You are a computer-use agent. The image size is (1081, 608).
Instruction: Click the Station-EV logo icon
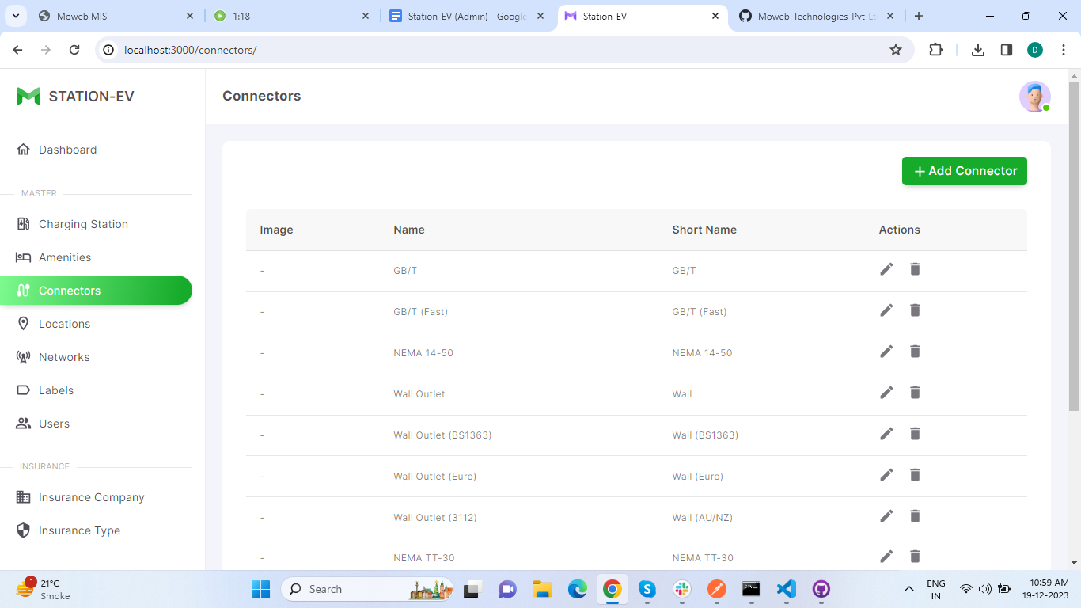click(28, 97)
